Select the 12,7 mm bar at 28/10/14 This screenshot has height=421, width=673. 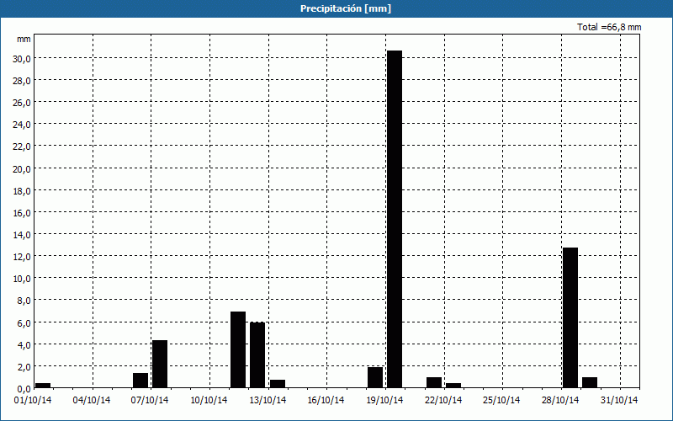[570, 317]
